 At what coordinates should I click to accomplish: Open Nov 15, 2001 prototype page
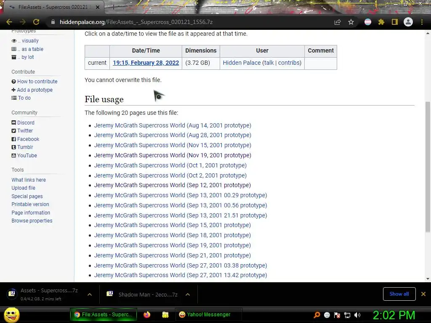[x=173, y=145]
